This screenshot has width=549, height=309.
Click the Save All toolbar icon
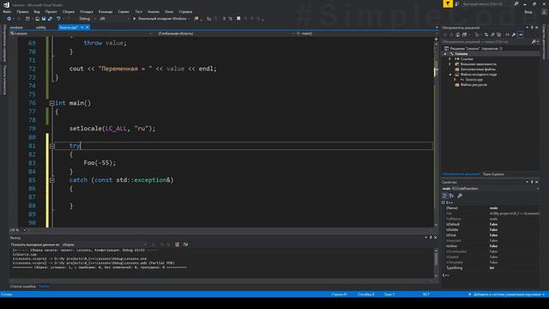(x=50, y=19)
